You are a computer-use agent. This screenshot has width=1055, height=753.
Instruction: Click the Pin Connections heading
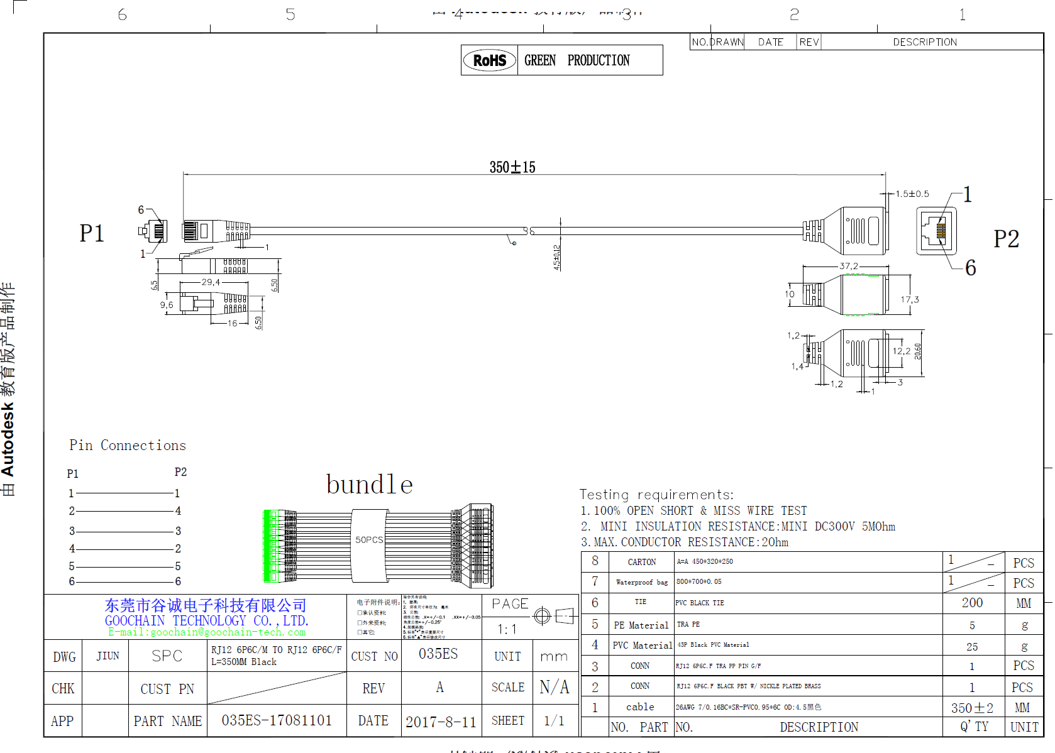pyautogui.click(x=128, y=445)
